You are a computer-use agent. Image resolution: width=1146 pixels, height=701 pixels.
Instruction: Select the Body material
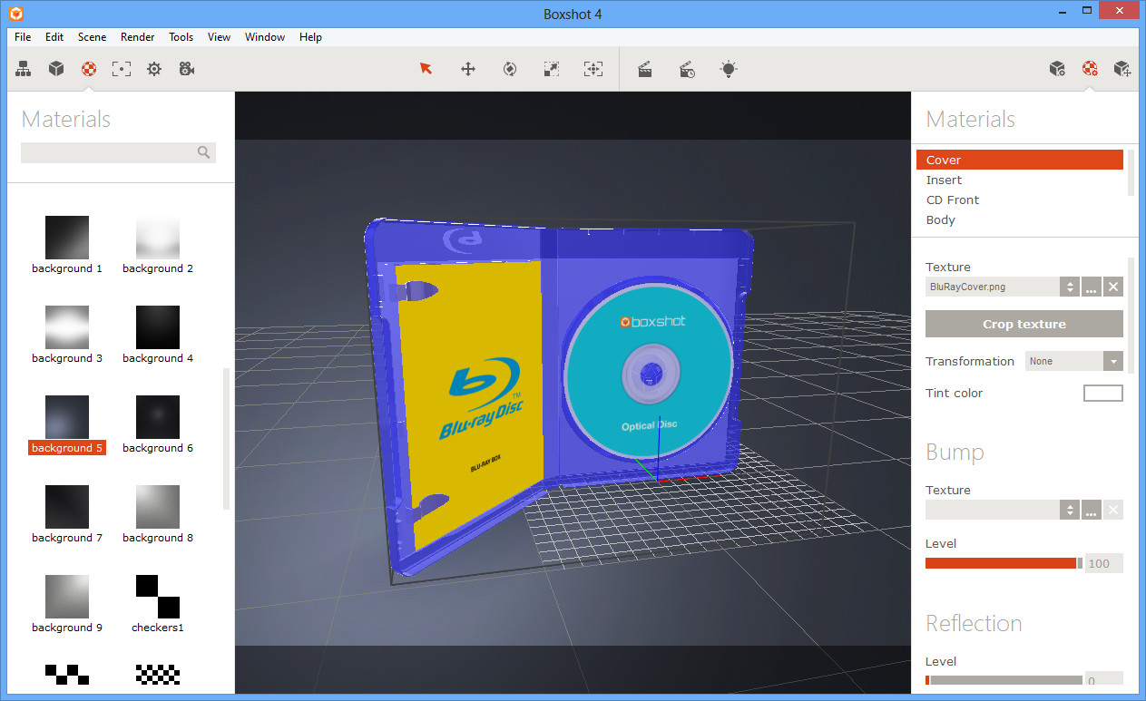pyautogui.click(x=1020, y=219)
